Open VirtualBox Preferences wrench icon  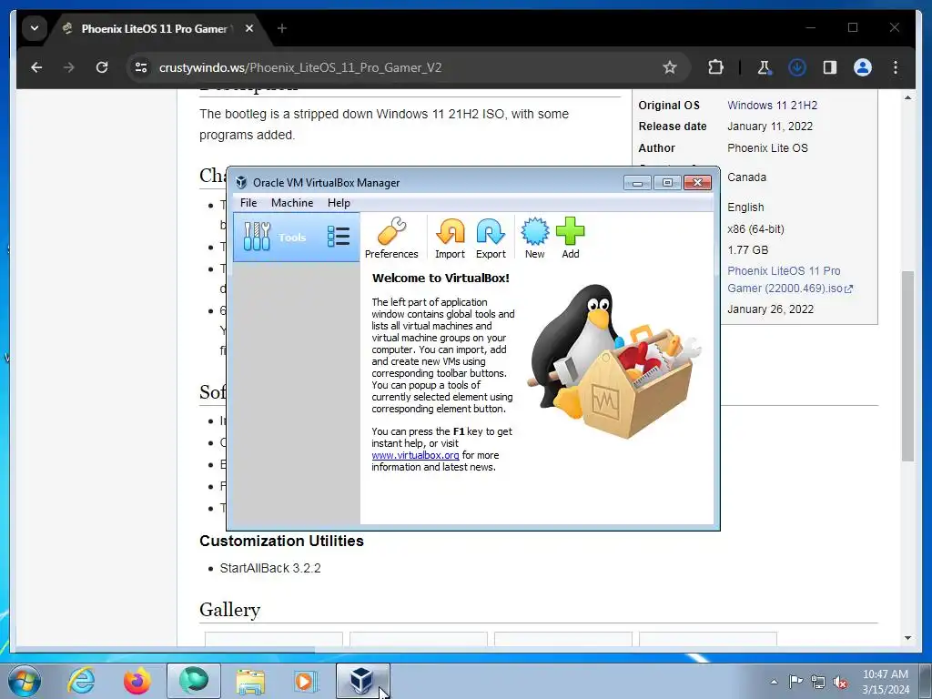[x=391, y=238]
